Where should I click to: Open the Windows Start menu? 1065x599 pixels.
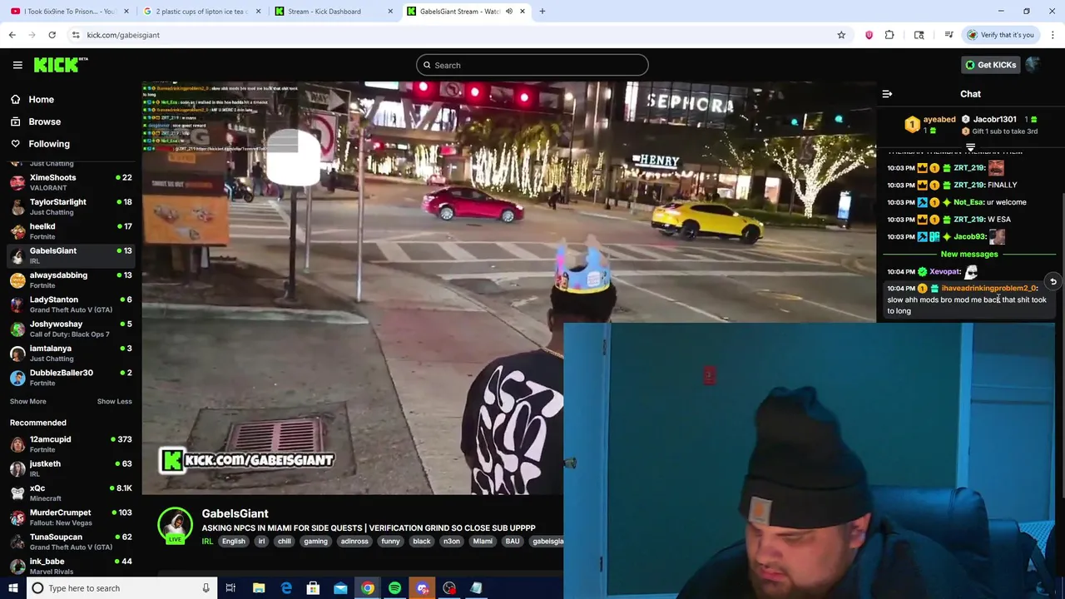tap(12, 588)
